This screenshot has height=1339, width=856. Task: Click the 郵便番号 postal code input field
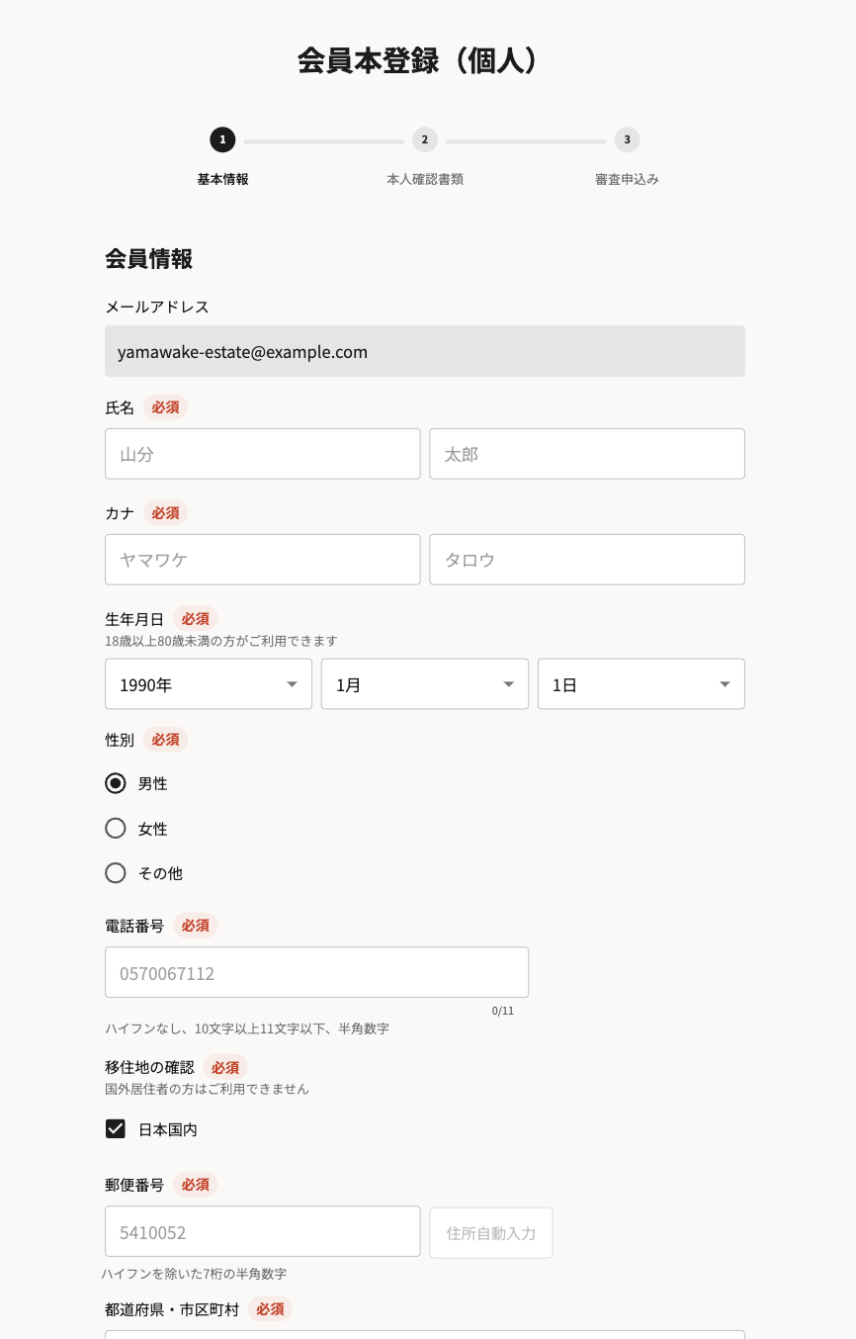(x=262, y=1231)
